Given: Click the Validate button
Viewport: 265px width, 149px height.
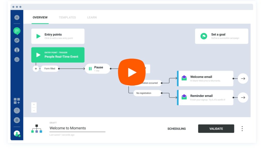Looking at the screenshot, I should (x=216, y=129).
